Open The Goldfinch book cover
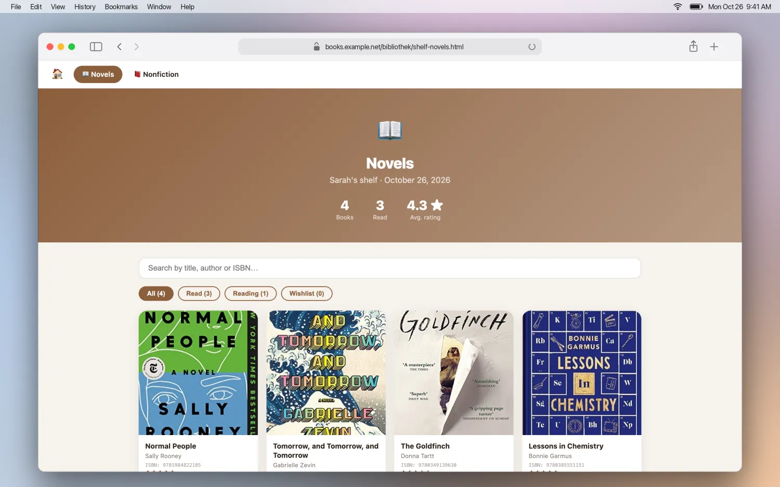The height and width of the screenshot is (487, 780). [454, 373]
